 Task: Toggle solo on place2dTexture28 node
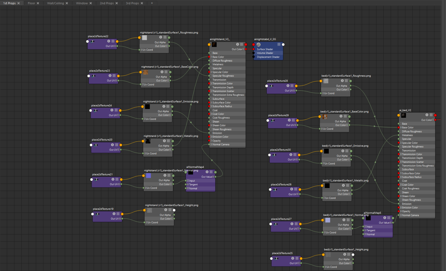[x=288, y=86]
